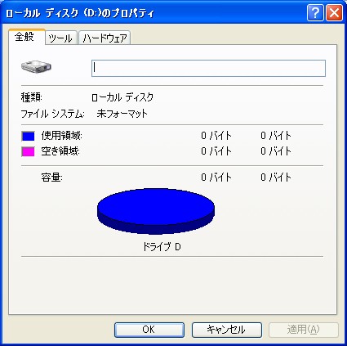Click the magenta 空き領域 color swatch
Viewport: 347px width, 346px height.
[x=28, y=151]
